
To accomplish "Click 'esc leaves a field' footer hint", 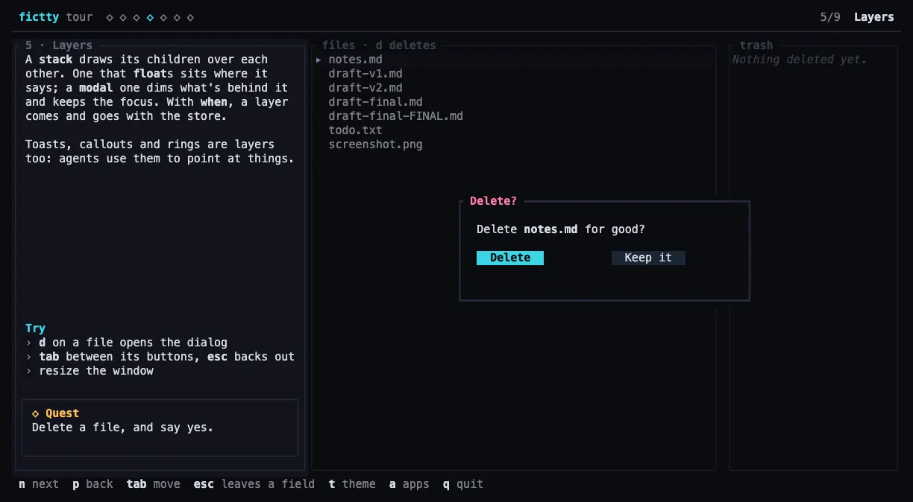I will 254,484.
